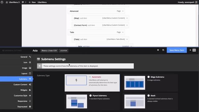Click the Submenu Settings heading icon
The height and width of the screenshot is (112, 199).
(38, 59)
